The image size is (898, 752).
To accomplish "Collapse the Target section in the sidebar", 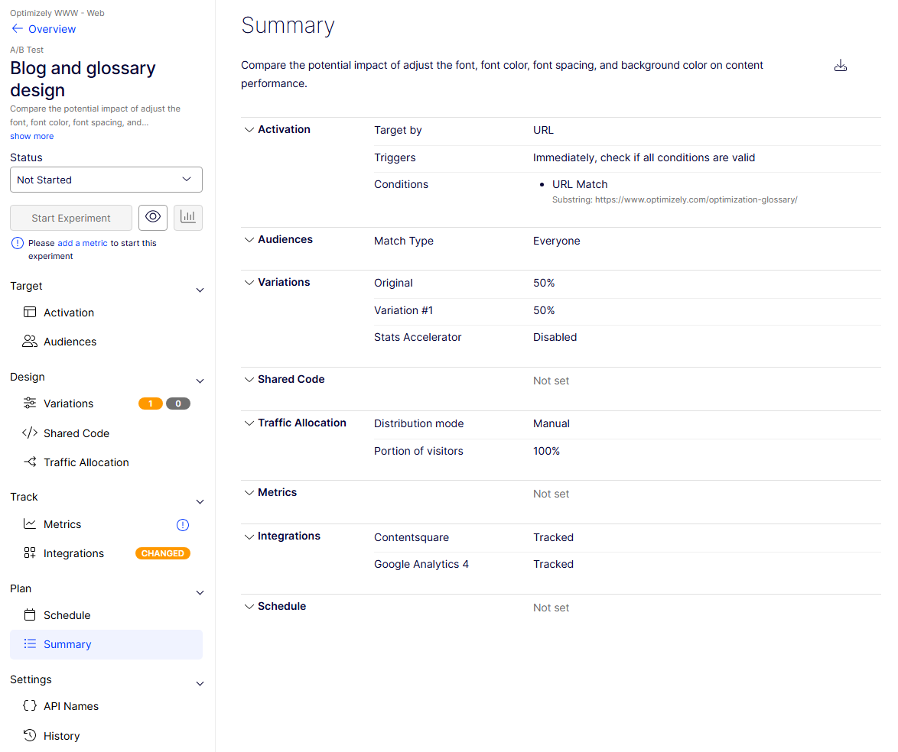I will (200, 290).
